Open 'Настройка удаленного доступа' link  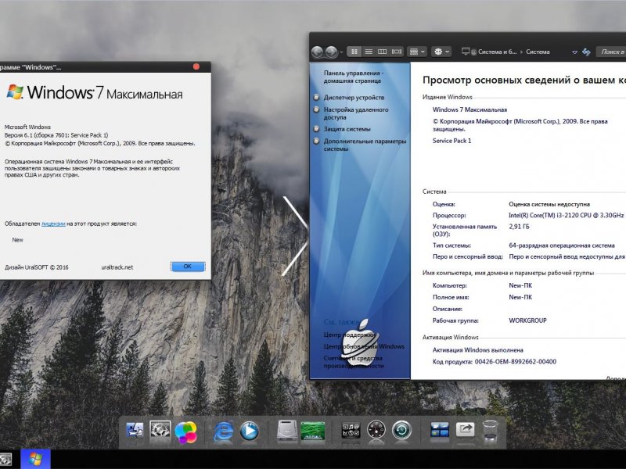[356, 113]
